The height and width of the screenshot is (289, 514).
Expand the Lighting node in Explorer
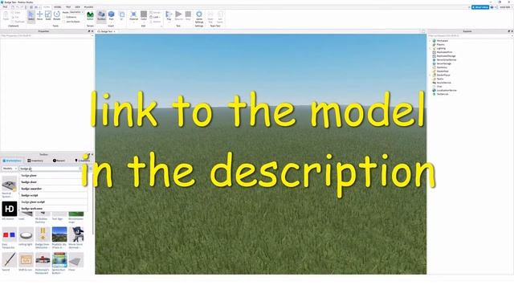430,48
